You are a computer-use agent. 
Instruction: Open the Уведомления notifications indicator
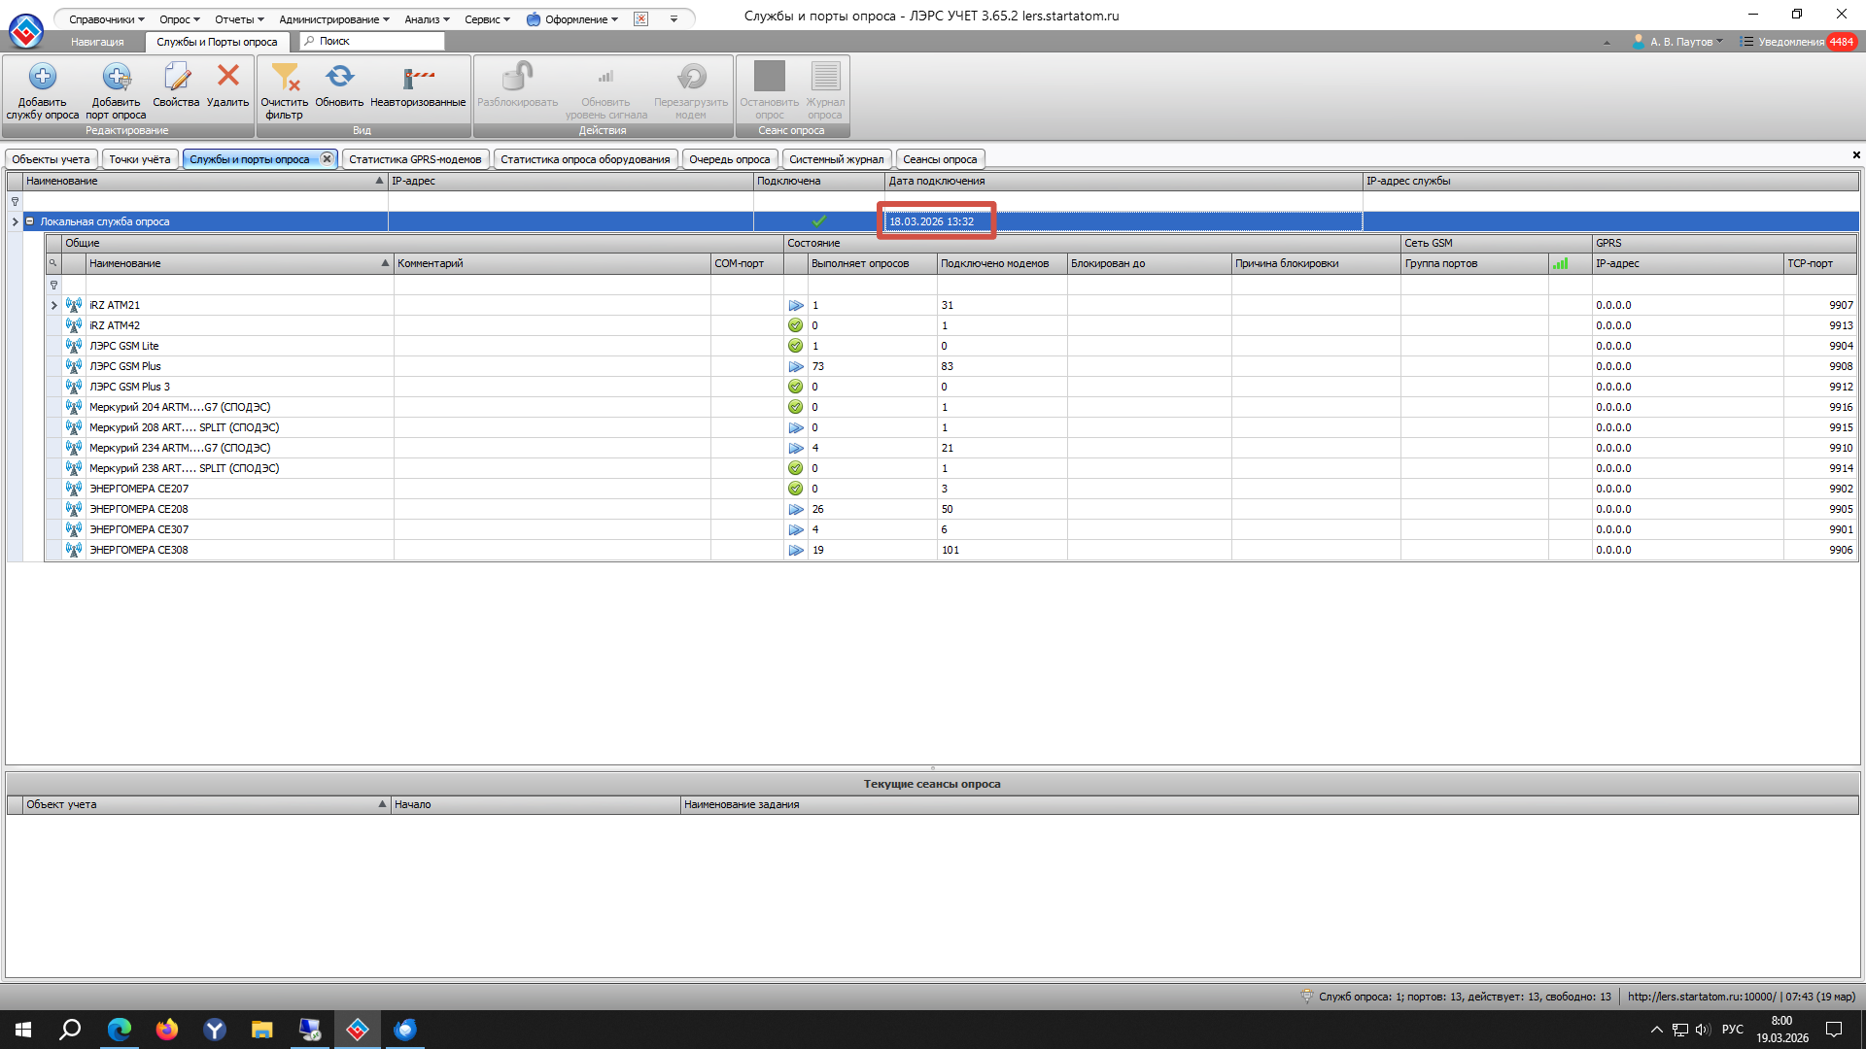pos(1798,42)
